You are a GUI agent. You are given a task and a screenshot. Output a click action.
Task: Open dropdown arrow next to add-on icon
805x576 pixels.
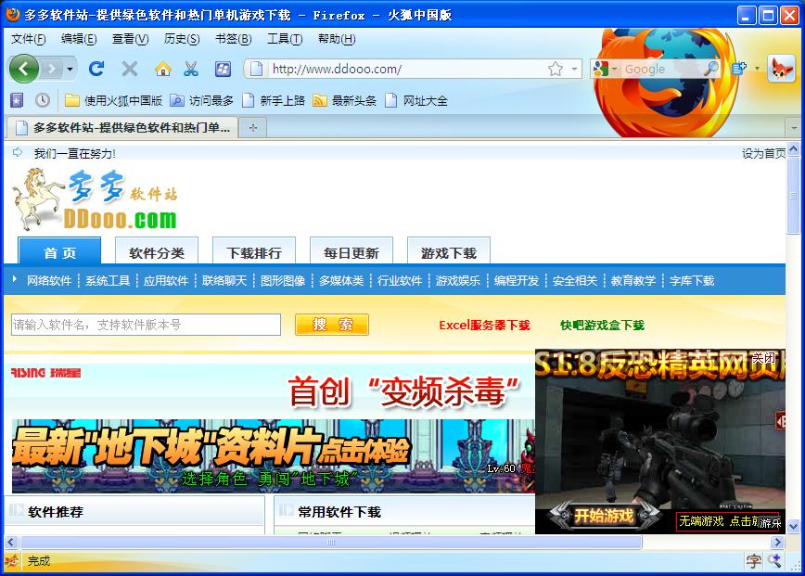click(757, 69)
